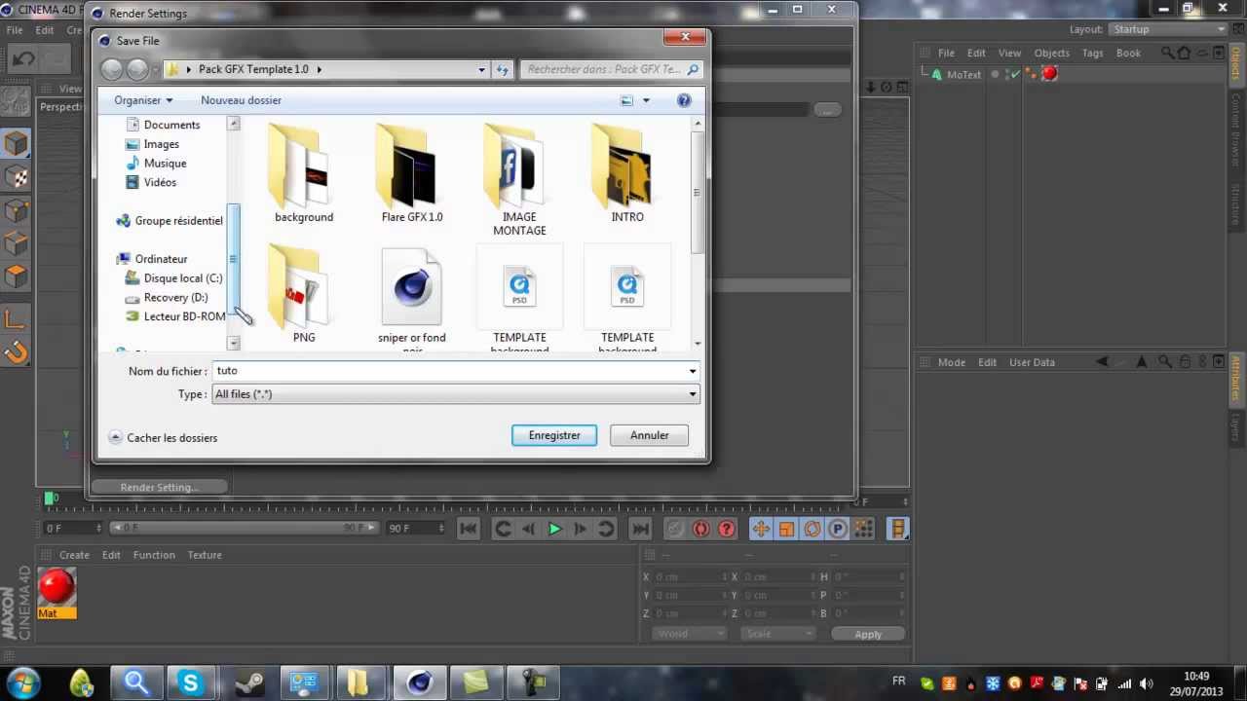Open the Texture menu in Material manager
The width and height of the screenshot is (1247, 701).
click(205, 555)
